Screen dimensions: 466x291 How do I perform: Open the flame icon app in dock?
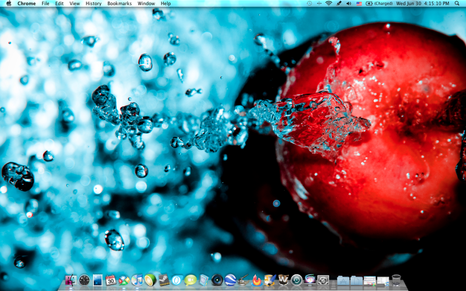point(256,280)
